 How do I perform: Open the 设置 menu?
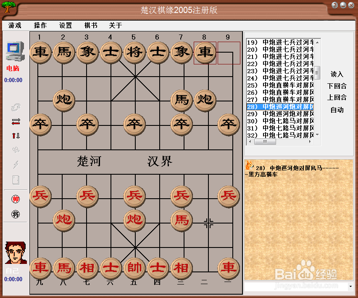tap(66, 25)
